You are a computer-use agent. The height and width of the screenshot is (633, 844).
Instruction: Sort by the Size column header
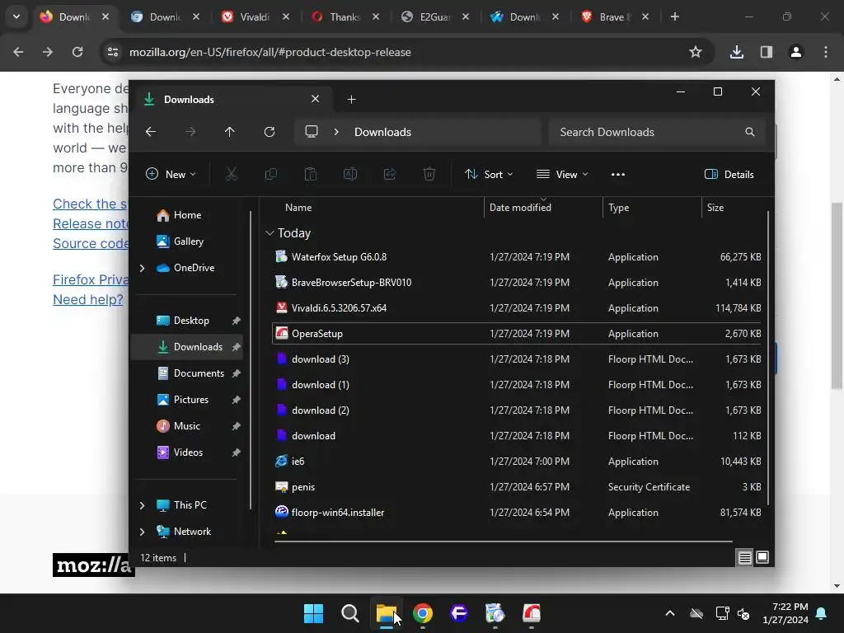734,207
